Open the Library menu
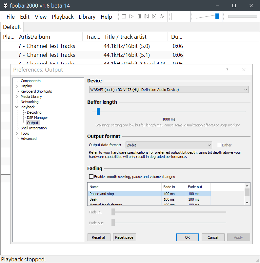Screen dimensions: 260x263 click(87, 17)
